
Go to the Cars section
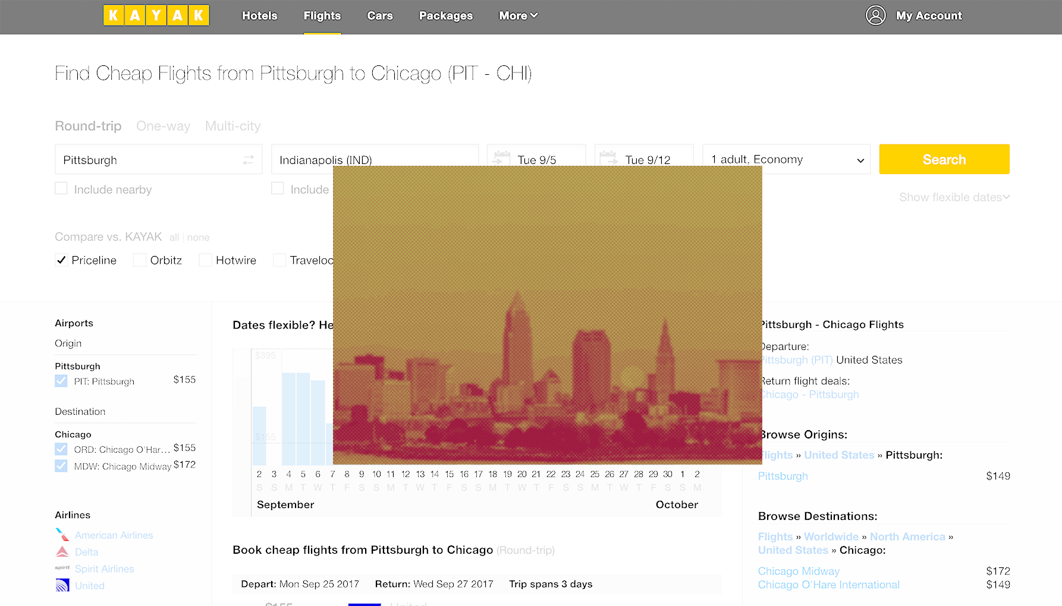pos(379,16)
